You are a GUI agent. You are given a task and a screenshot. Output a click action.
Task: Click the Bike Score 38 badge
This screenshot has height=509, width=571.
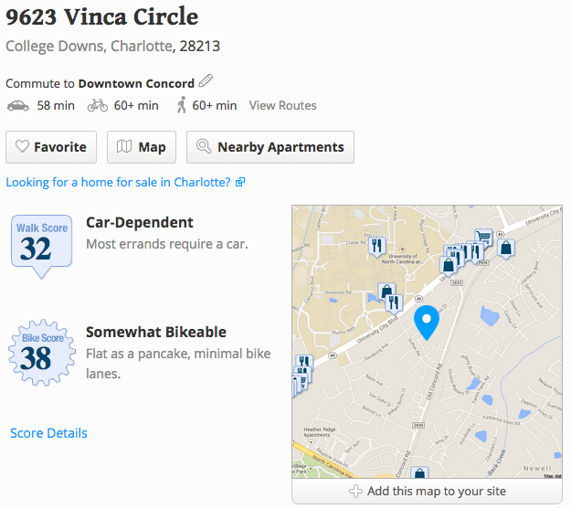(37, 351)
